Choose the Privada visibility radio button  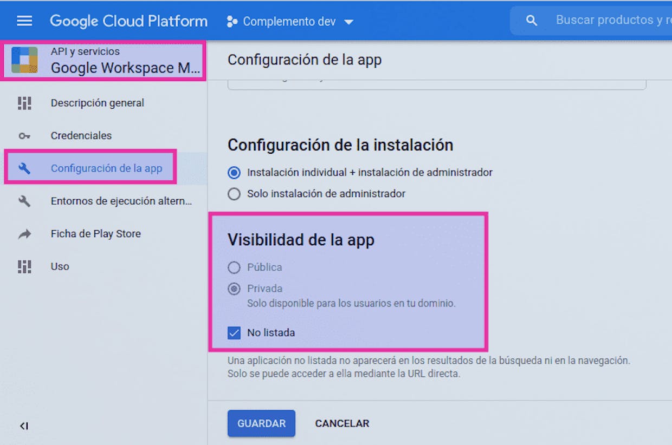234,289
